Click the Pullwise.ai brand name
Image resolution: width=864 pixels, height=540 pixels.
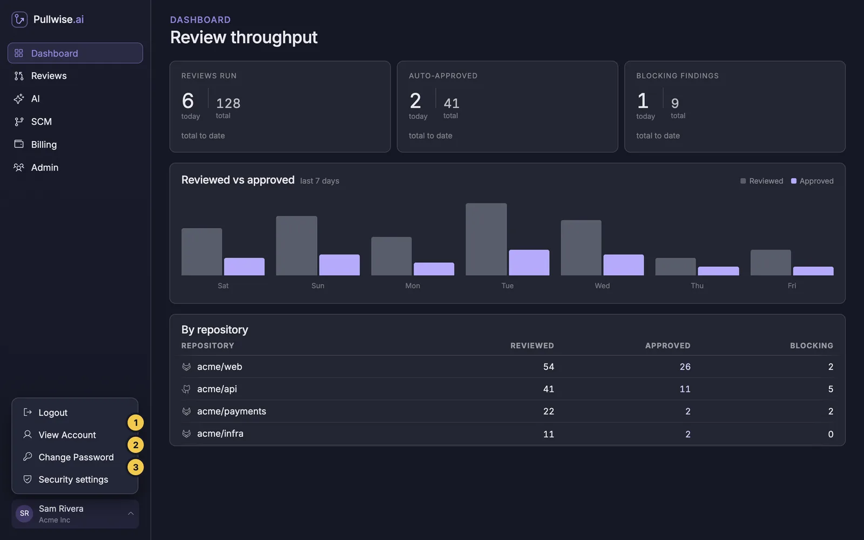pyautogui.click(x=58, y=19)
